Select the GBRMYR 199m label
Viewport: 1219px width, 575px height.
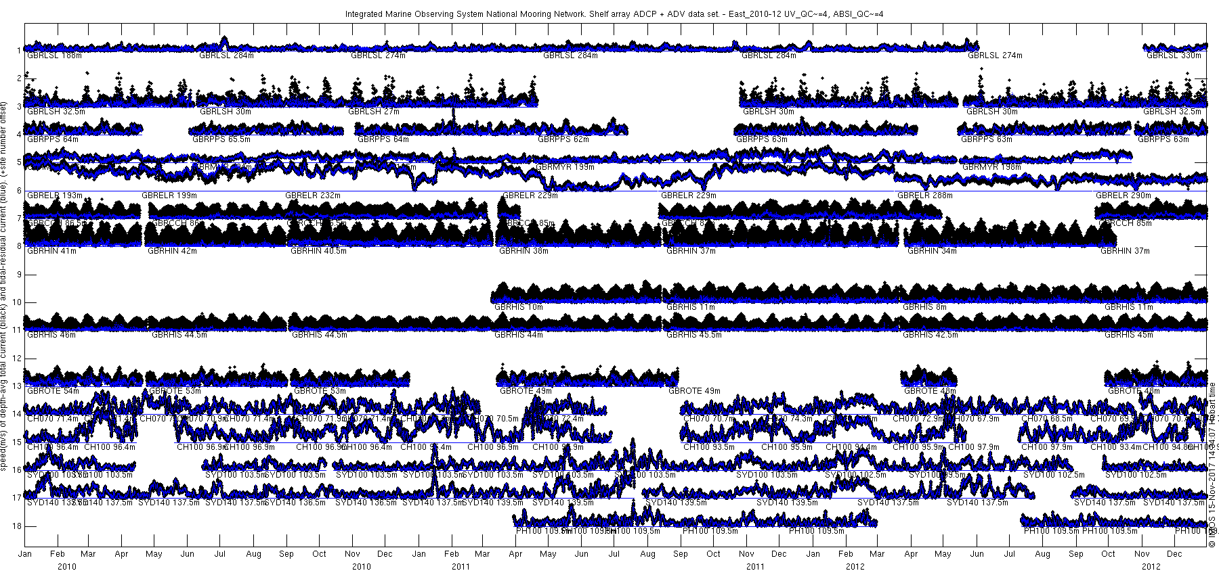click(565, 167)
